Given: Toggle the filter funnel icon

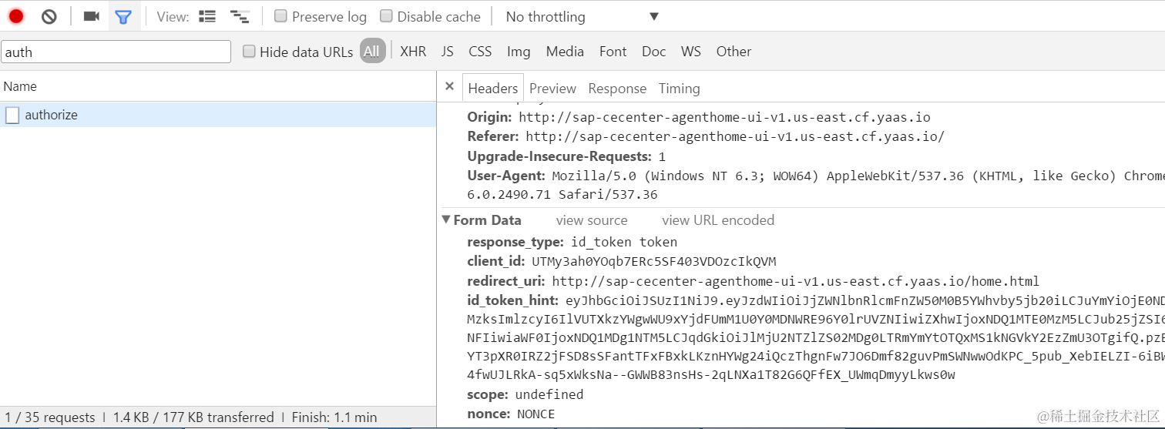Looking at the screenshot, I should click(x=123, y=16).
